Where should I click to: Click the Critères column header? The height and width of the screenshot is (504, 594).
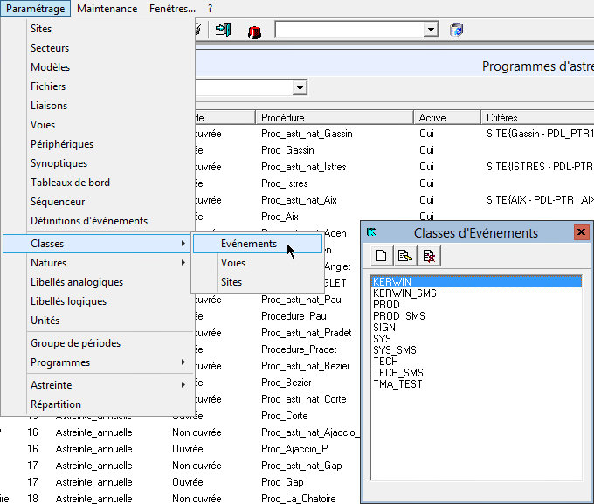point(536,118)
